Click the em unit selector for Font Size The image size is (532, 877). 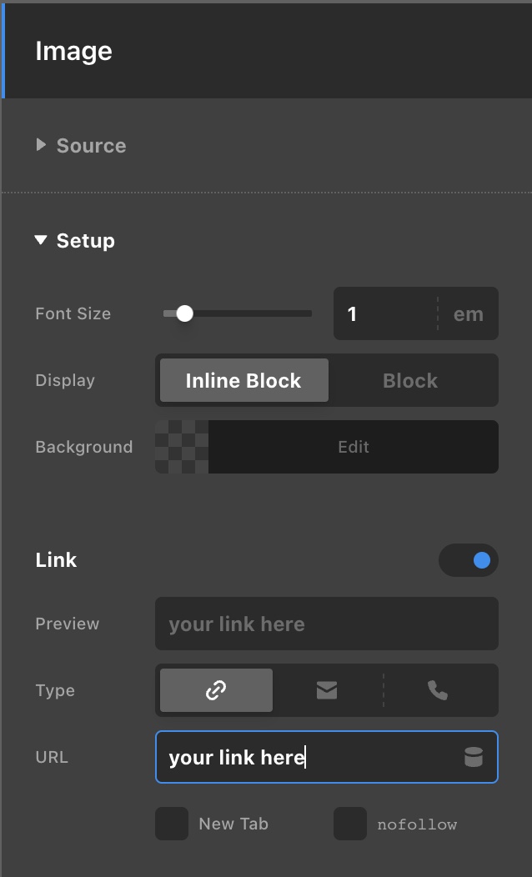pyautogui.click(x=468, y=313)
